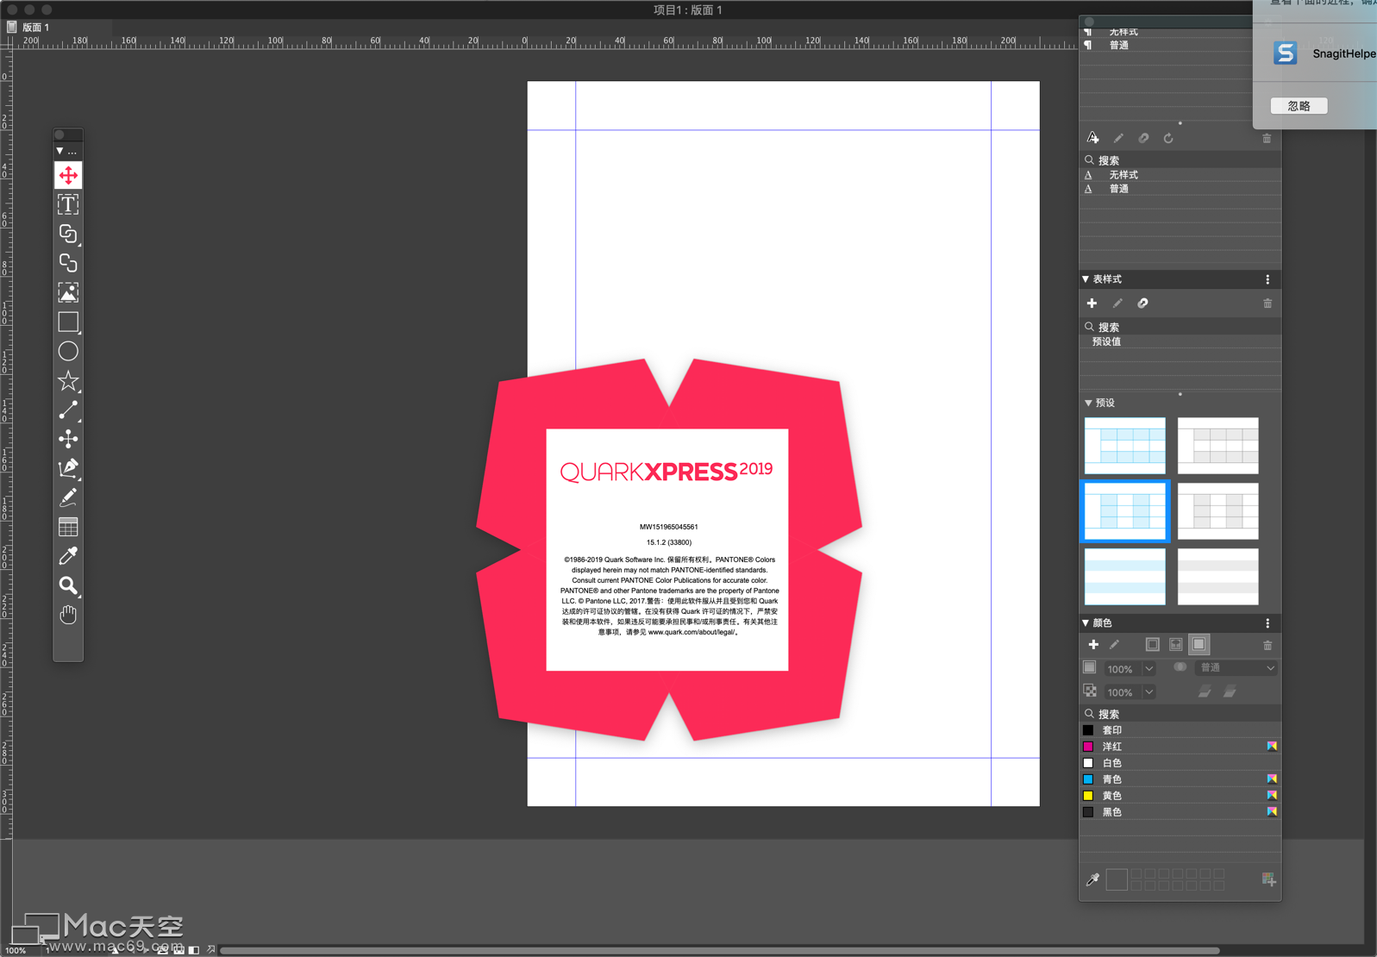The height and width of the screenshot is (957, 1377).
Task: Select the Picture Content tool
Action: [x=68, y=292]
